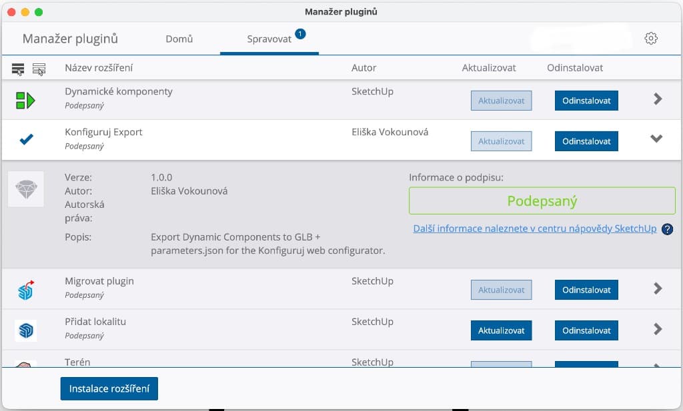Update the Přidat lokalitu extension
This screenshot has height=411, width=683.
tap(501, 330)
